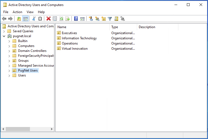The height and width of the screenshot is (139, 208).
Task: Select Active Directory Users and Computers root
Action: tap(30, 26)
